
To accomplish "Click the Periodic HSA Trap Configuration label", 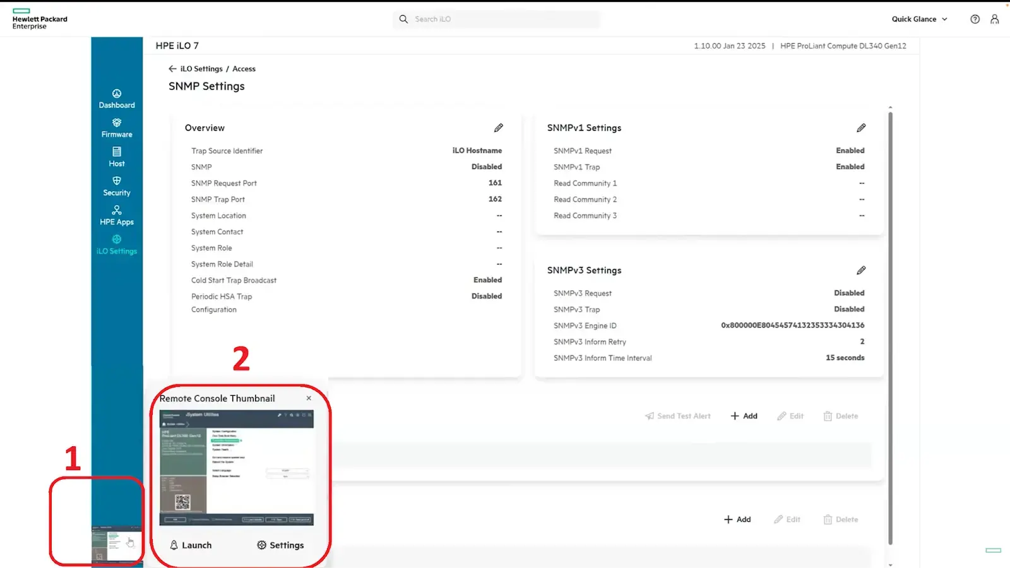I will coord(222,303).
